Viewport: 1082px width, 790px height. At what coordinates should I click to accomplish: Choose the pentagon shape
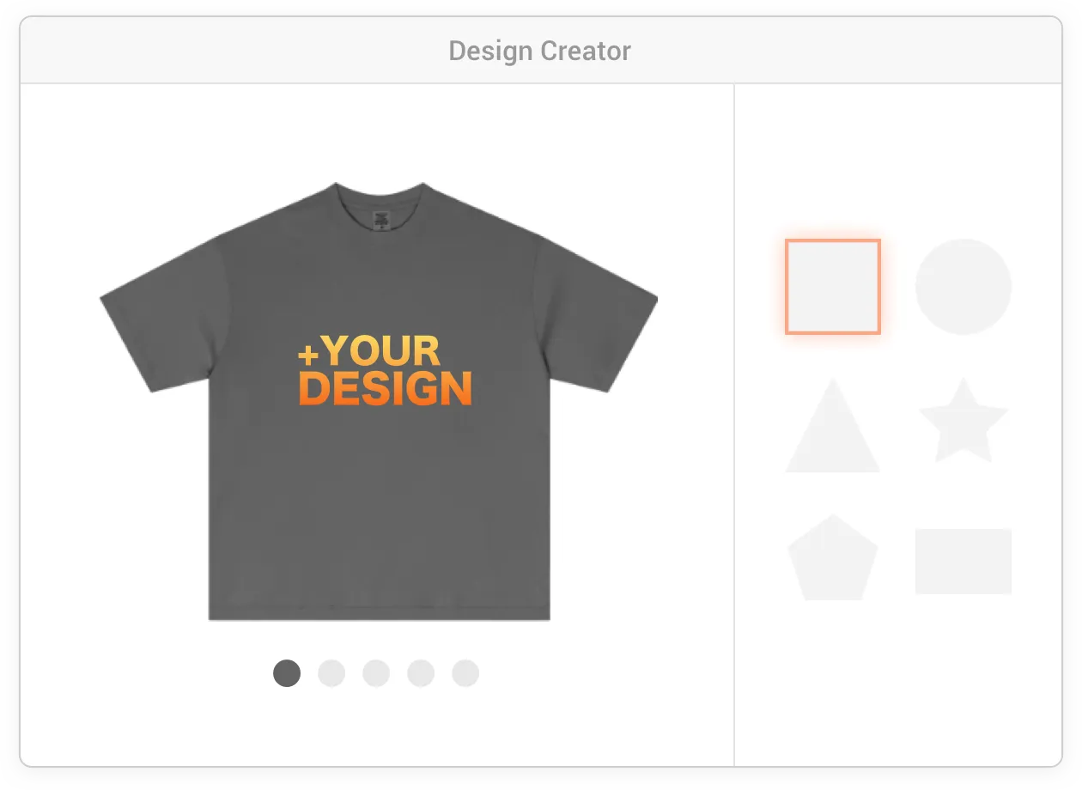tap(833, 557)
